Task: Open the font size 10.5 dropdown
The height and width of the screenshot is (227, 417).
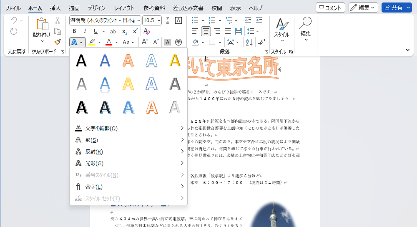Action: (x=159, y=20)
